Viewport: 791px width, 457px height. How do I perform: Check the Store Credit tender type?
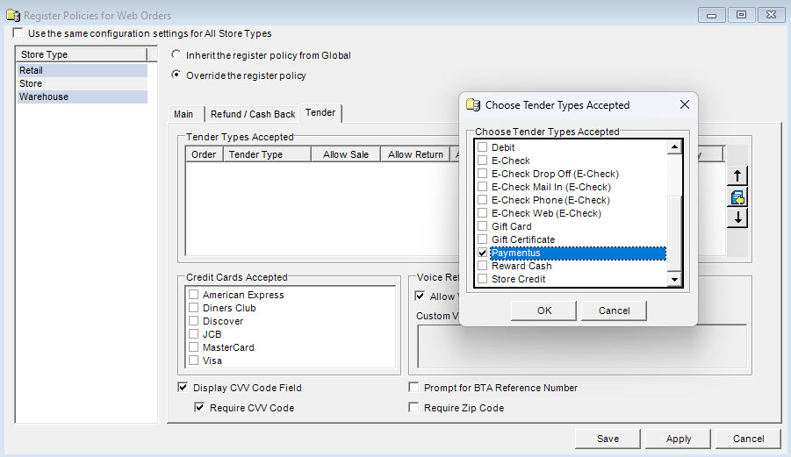pyautogui.click(x=482, y=279)
